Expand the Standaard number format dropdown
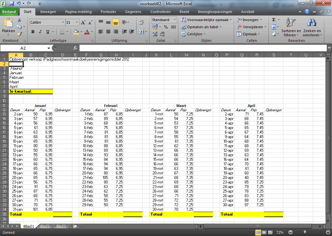332x236 pixels. click(174, 20)
